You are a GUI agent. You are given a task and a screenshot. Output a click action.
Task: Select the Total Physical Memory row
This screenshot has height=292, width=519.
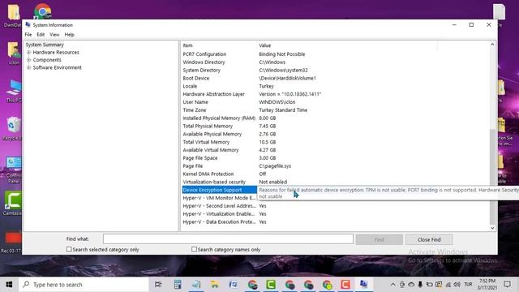[x=335, y=126]
